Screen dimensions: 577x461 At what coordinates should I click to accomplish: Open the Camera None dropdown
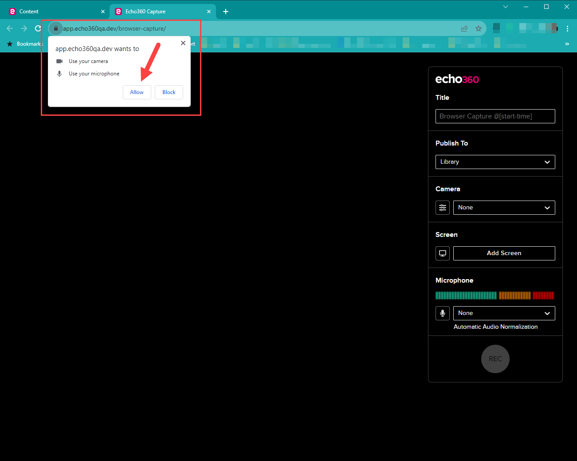[x=504, y=208]
